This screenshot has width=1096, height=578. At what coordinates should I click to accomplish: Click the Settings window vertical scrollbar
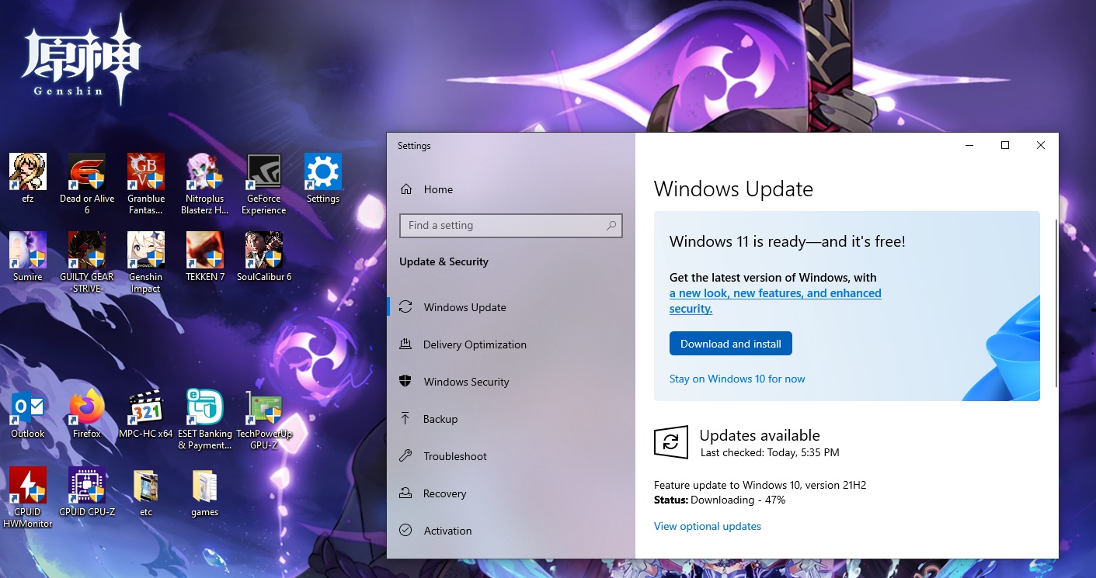tap(1056, 303)
